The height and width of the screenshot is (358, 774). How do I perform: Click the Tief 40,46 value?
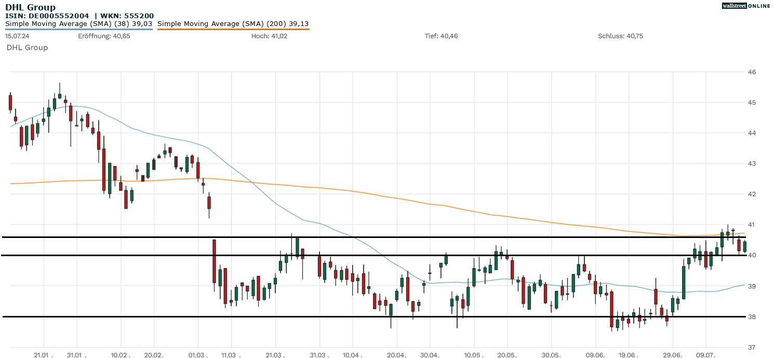click(441, 36)
